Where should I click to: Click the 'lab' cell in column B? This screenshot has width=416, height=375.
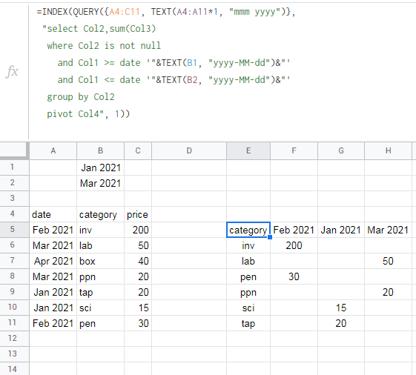point(100,245)
